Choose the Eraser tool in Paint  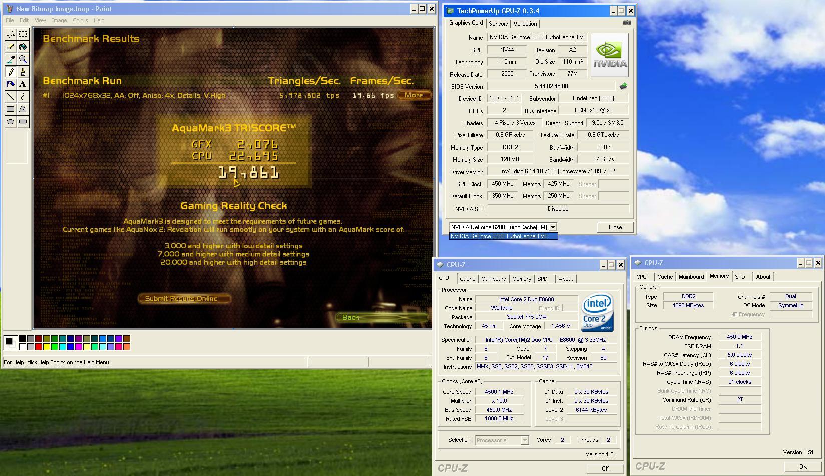point(11,47)
